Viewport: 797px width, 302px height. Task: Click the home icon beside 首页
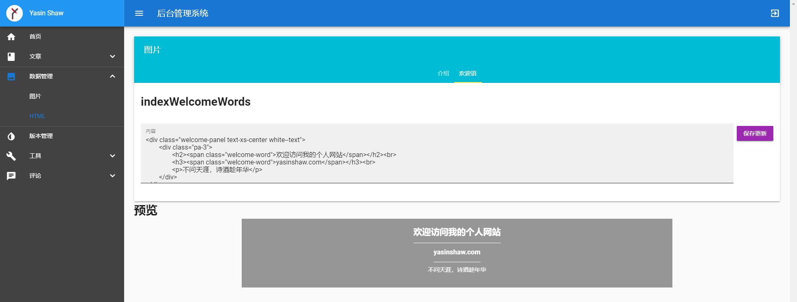tap(11, 36)
